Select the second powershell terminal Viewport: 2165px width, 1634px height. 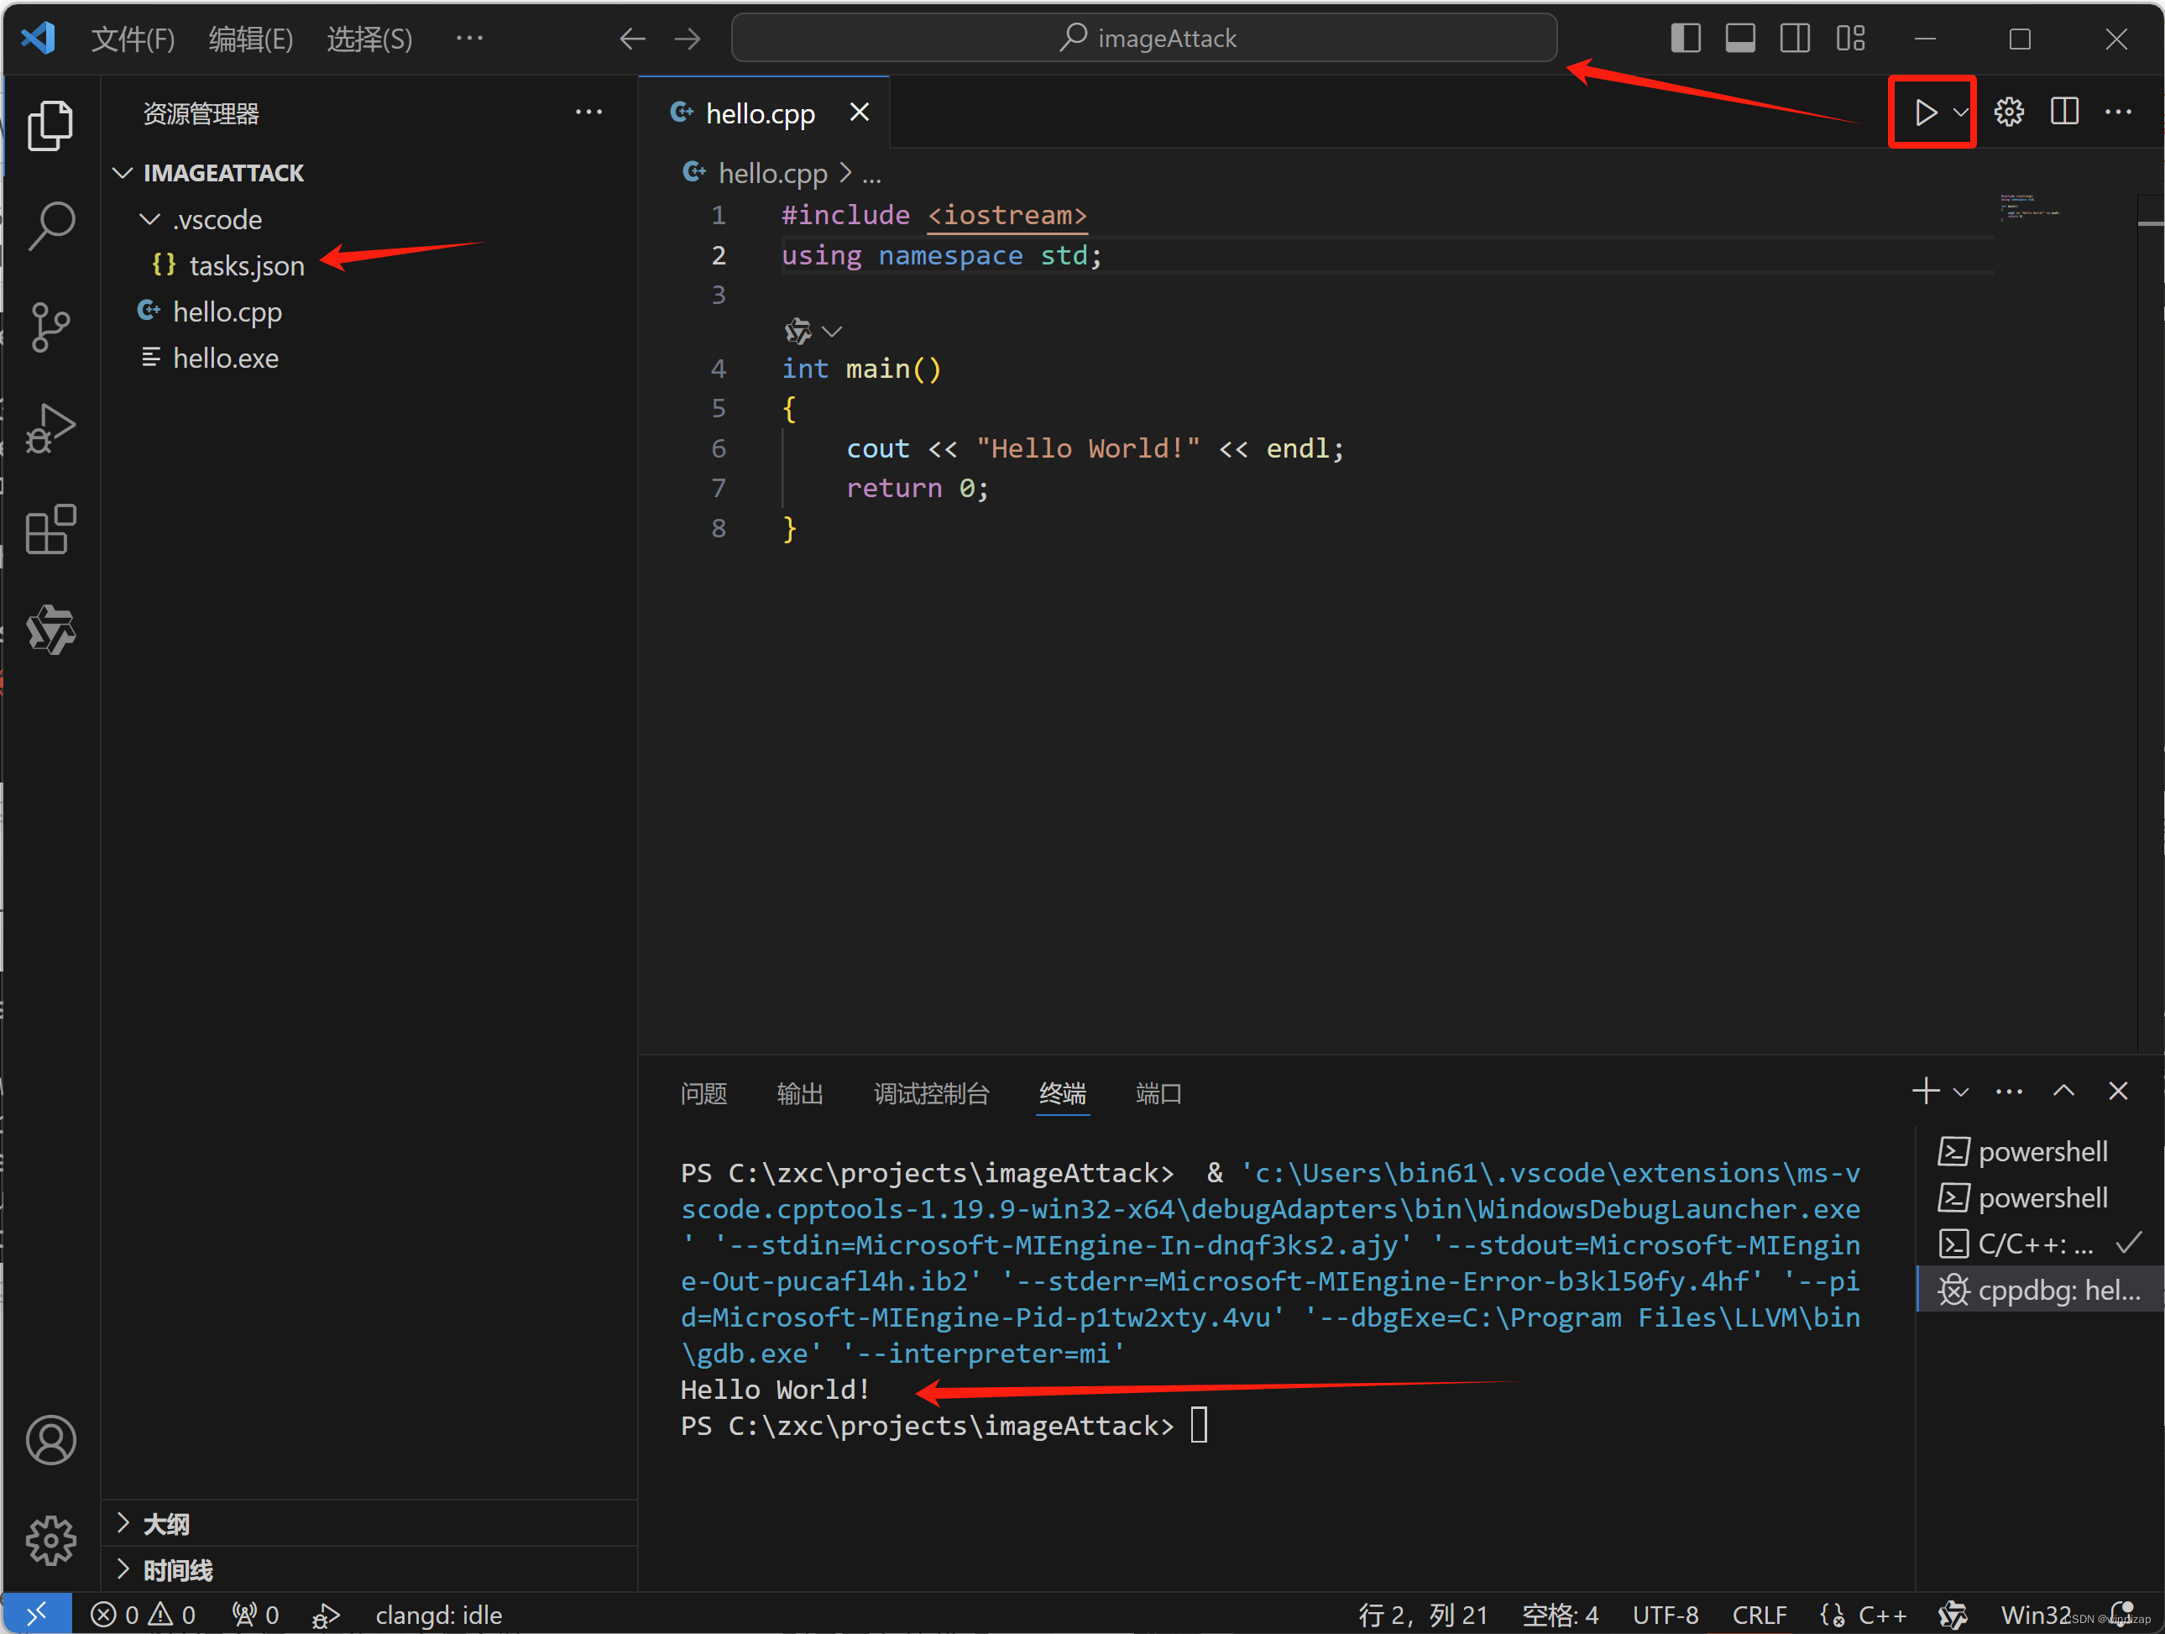2040,1197
